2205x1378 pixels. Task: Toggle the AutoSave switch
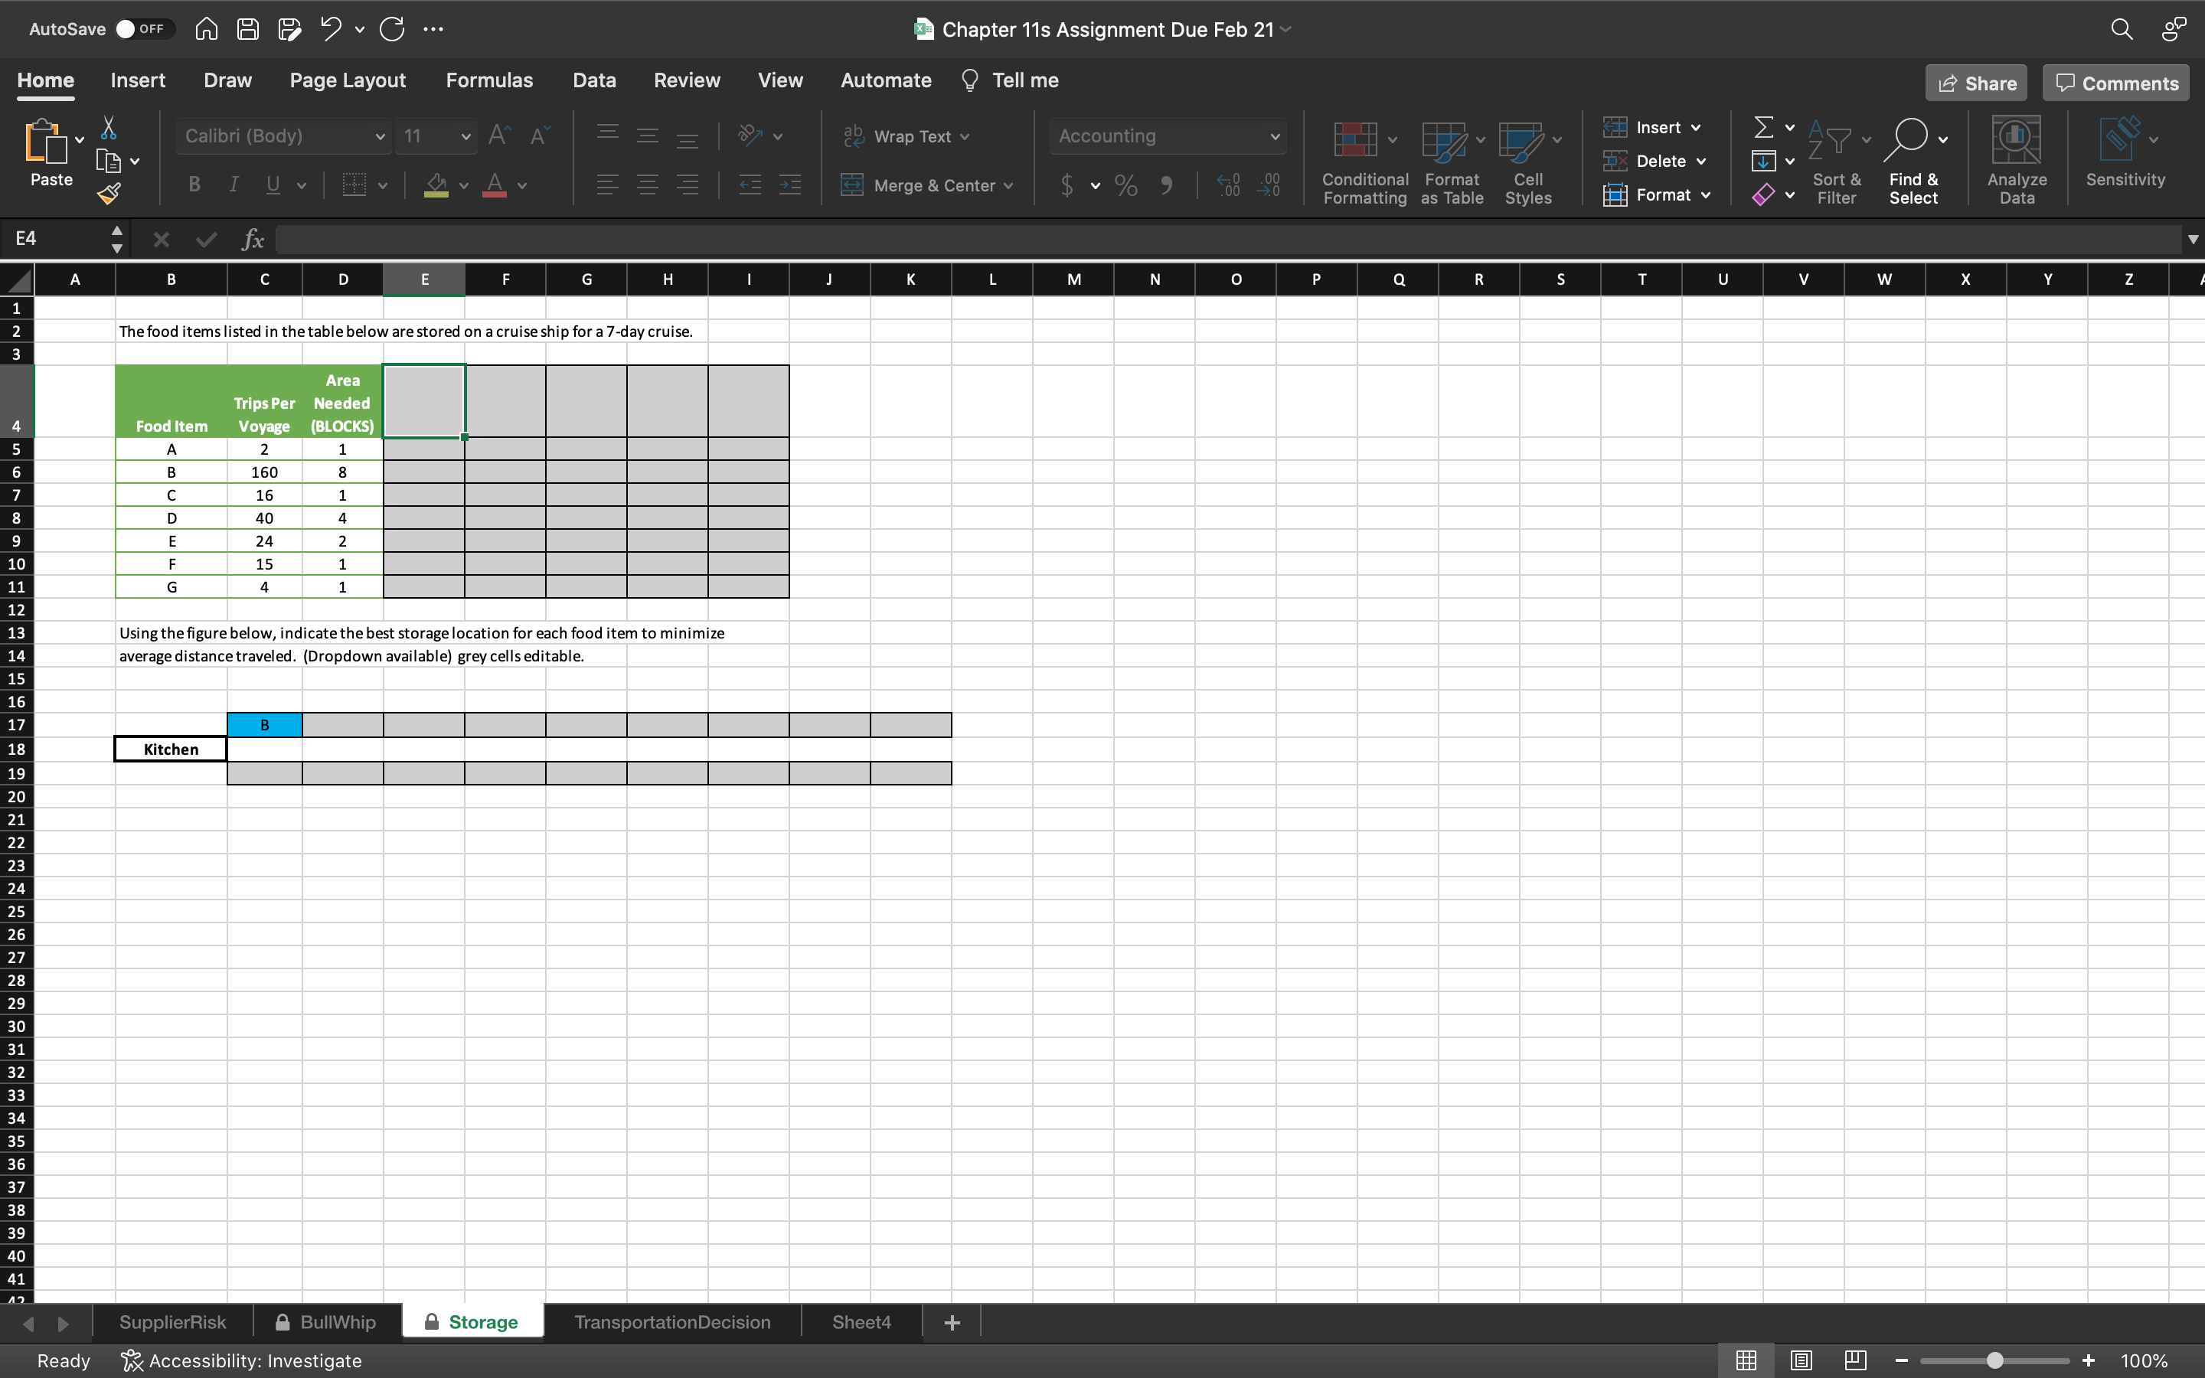[139, 29]
